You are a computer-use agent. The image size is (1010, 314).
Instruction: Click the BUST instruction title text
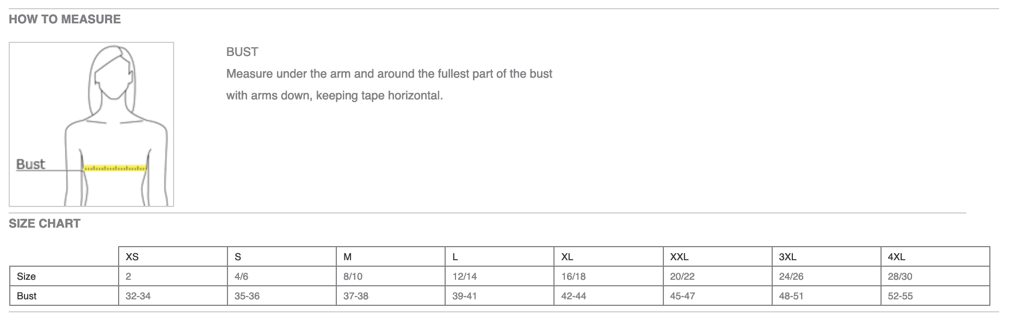point(242,52)
